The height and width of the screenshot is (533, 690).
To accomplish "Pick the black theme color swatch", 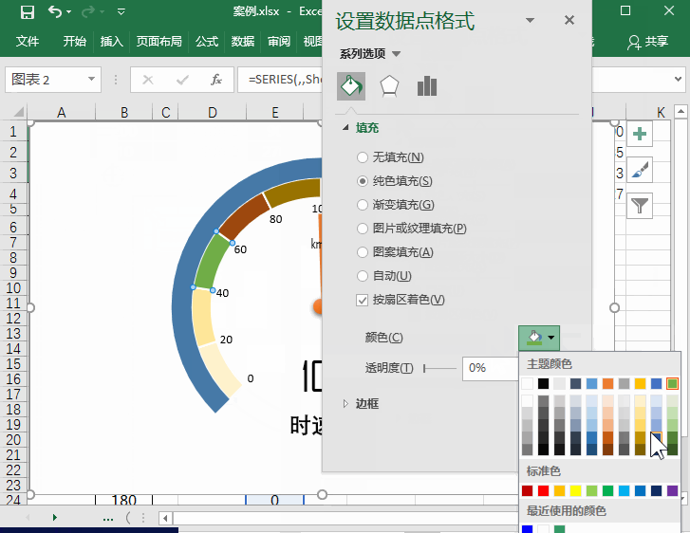I will pos(544,383).
